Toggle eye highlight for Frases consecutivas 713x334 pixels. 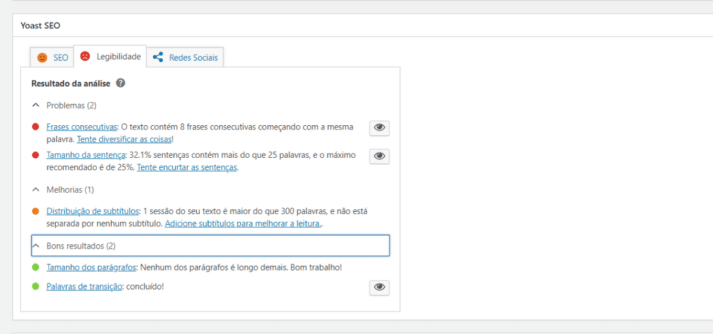(380, 128)
